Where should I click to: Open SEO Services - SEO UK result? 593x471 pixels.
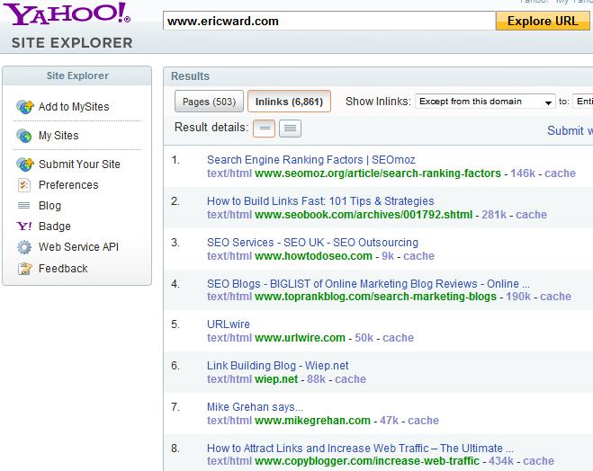[313, 242]
